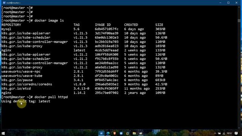Click the 'latest' tag of nginx
The image size is (242, 136).
pyautogui.click(x=79, y=50)
